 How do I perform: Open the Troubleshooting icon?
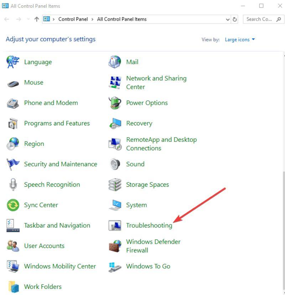click(x=115, y=225)
